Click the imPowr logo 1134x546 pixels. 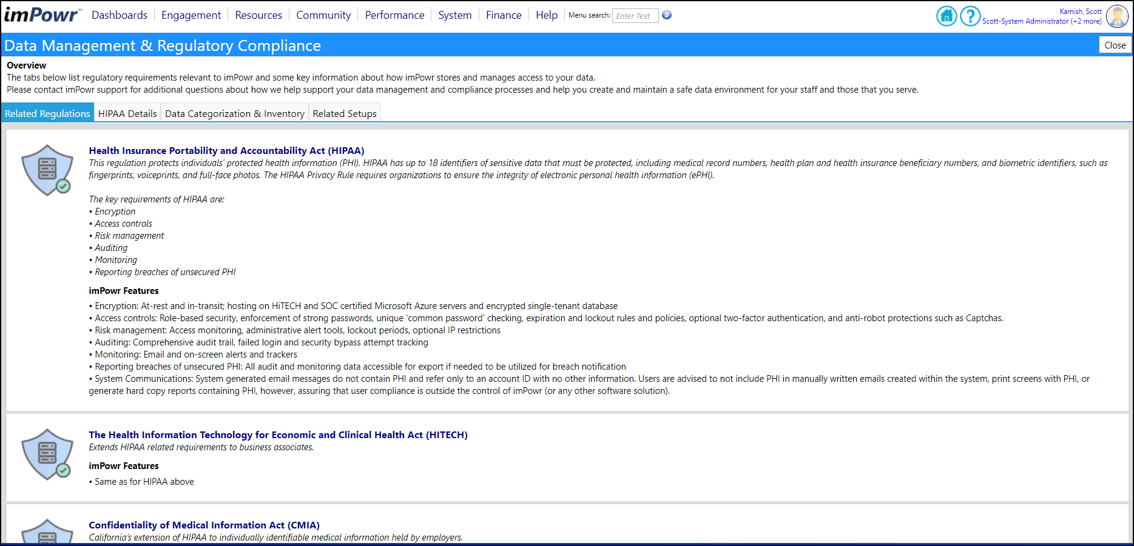(42, 15)
